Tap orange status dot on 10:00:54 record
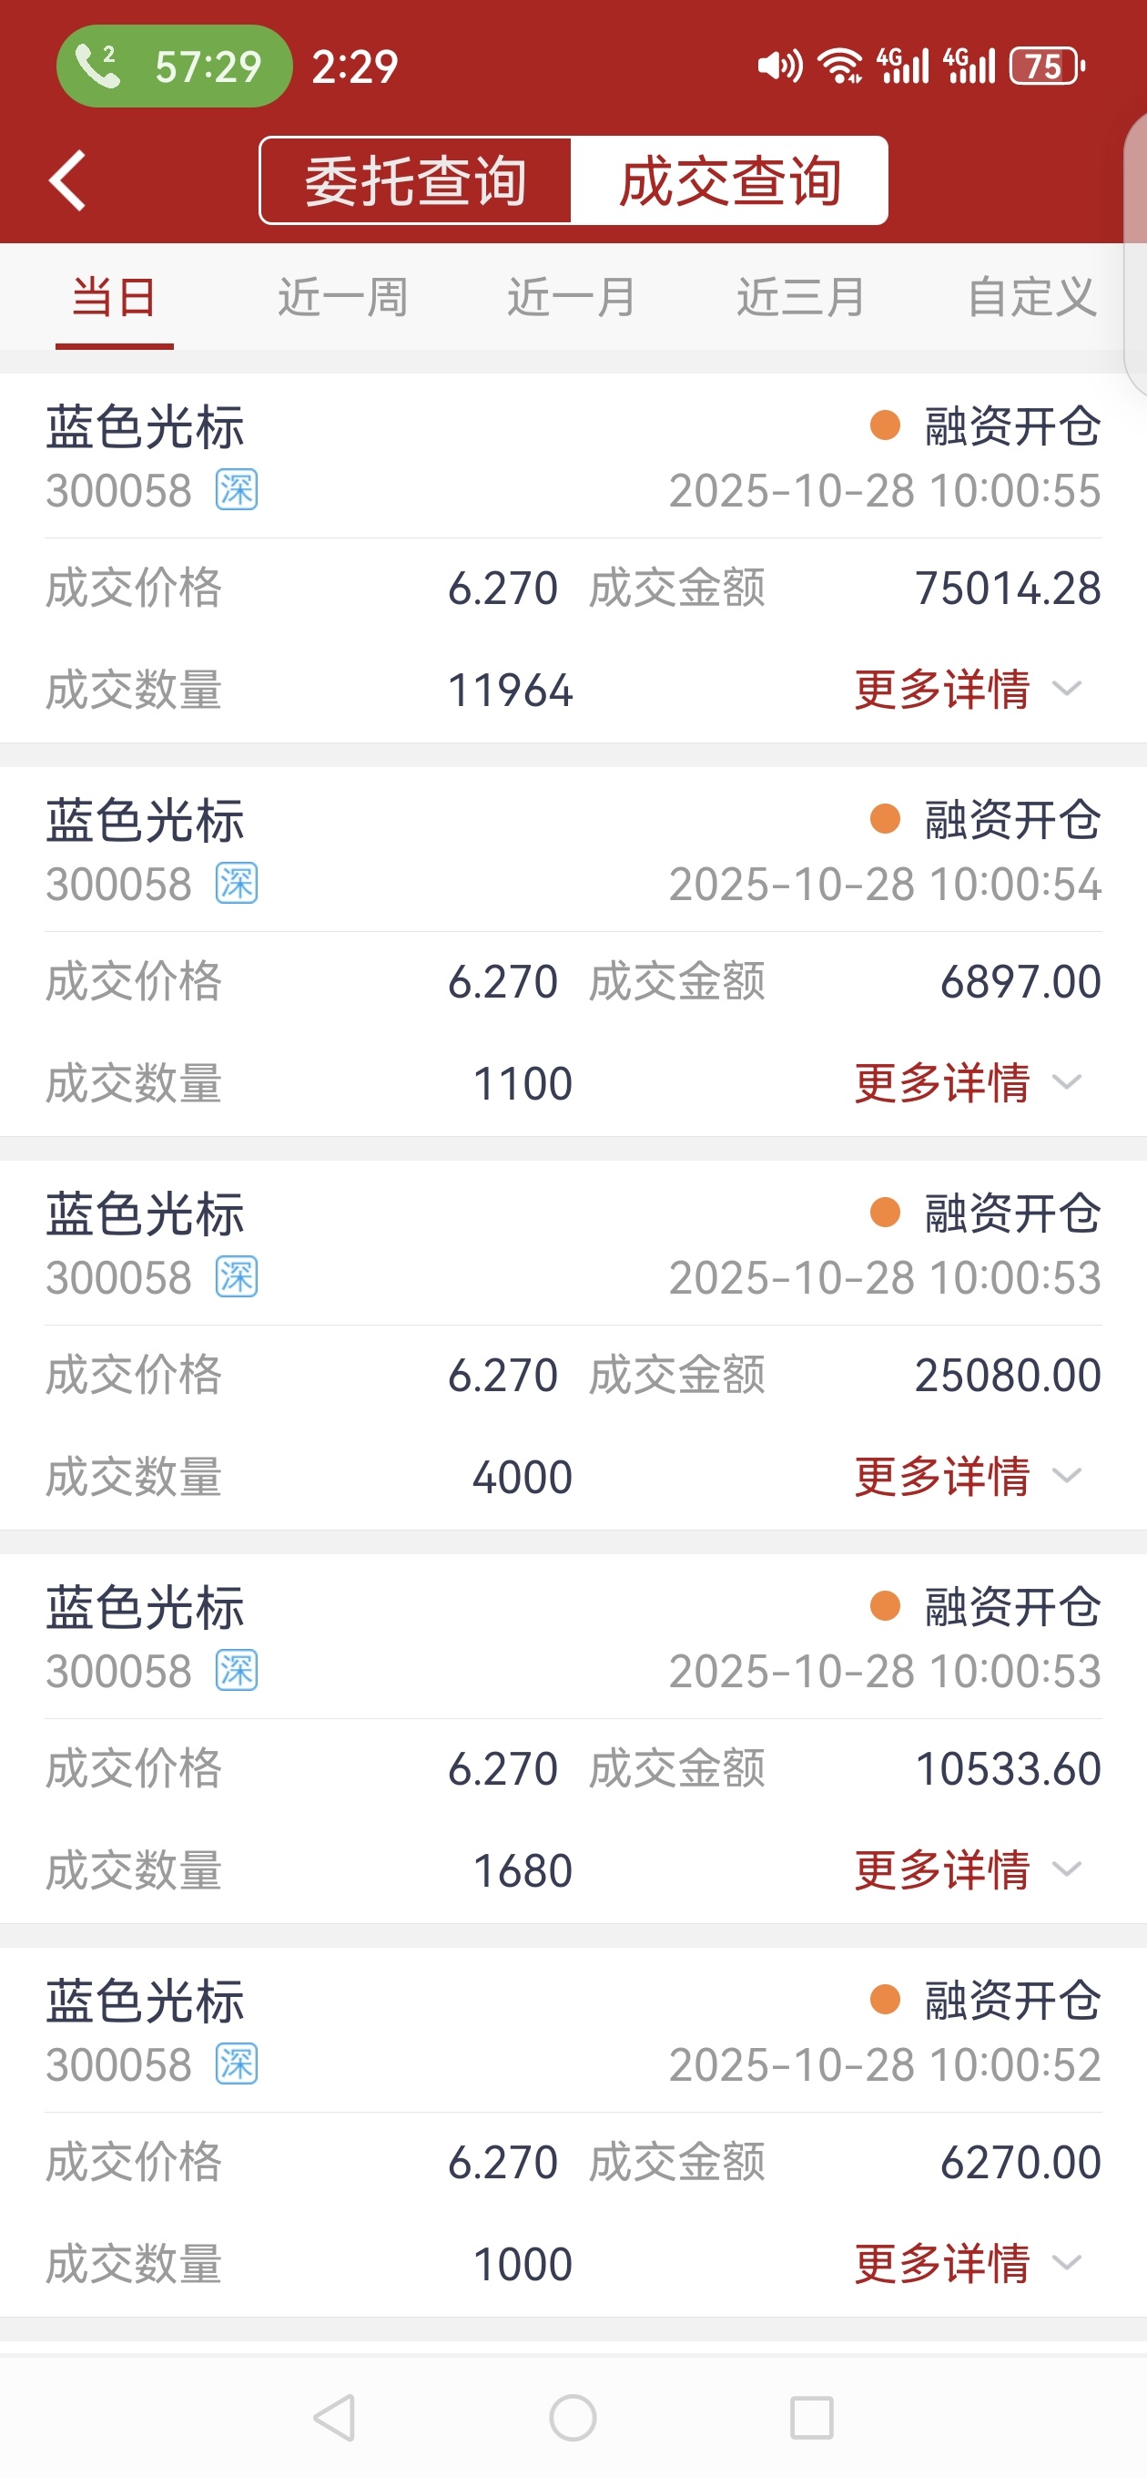The image size is (1147, 2478). [x=885, y=820]
